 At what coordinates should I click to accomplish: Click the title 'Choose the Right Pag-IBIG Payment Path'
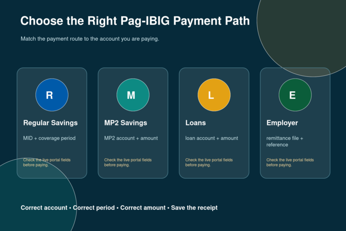[x=135, y=21]
